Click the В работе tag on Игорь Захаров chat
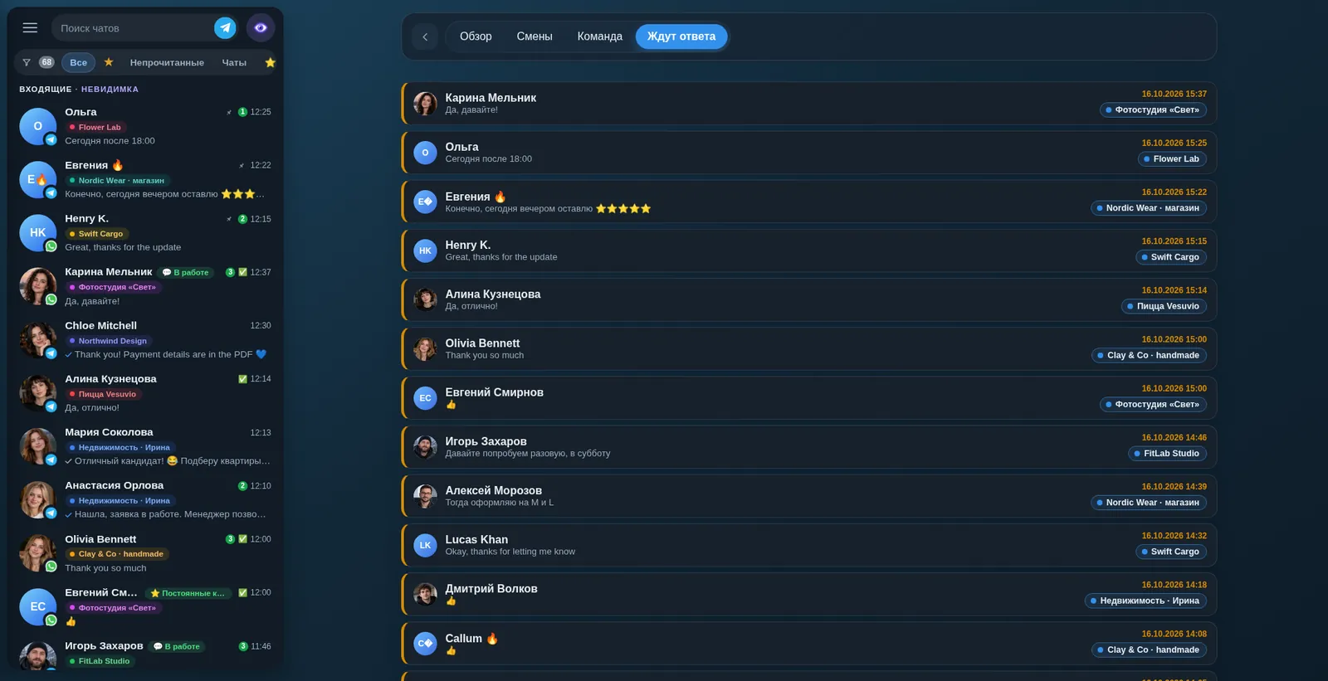Image resolution: width=1328 pixels, height=681 pixels. click(177, 646)
